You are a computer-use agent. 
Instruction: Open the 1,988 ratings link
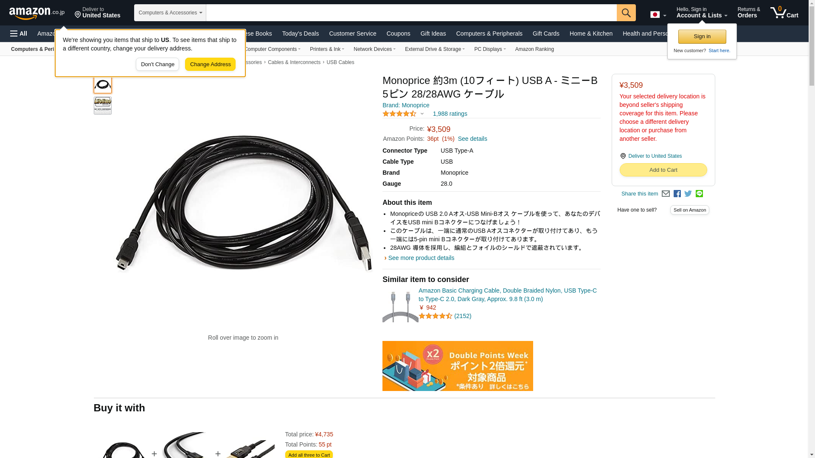pyautogui.click(x=450, y=114)
